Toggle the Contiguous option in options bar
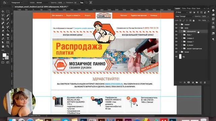This screenshot has height=121, width=216. click(86, 2)
